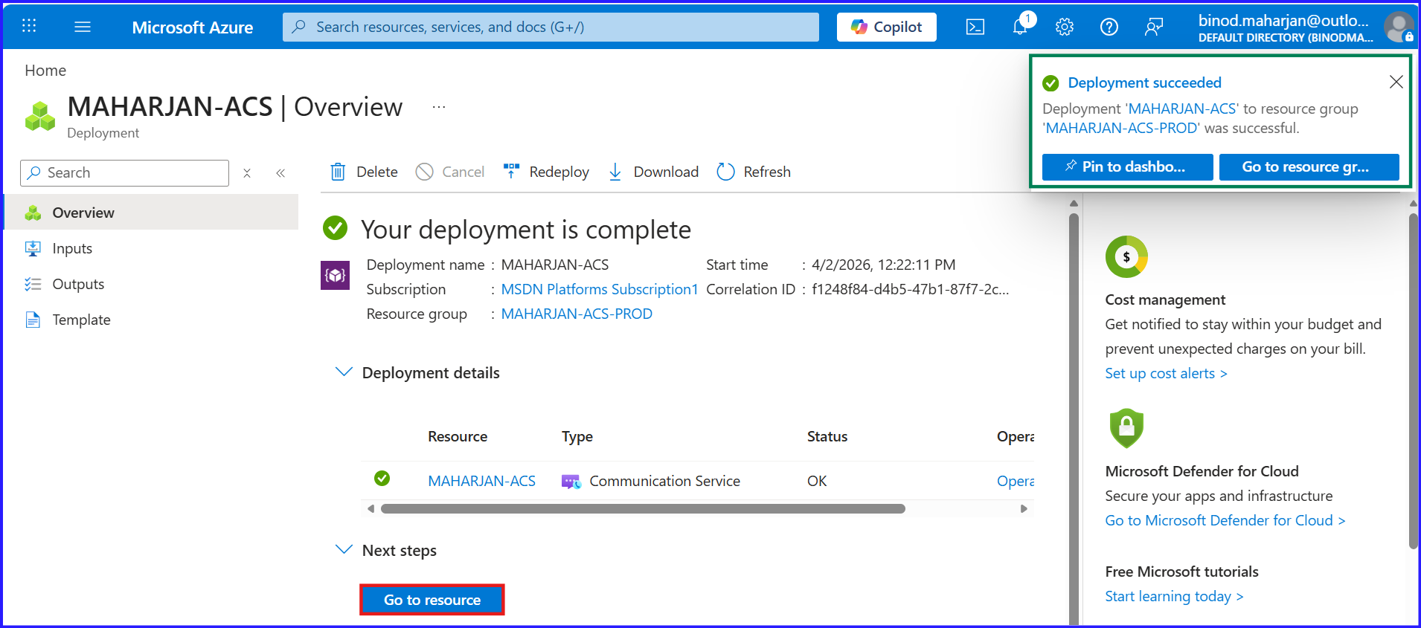The width and height of the screenshot is (1421, 628).
Task: Focus the sidebar Search field
Action: click(124, 173)
